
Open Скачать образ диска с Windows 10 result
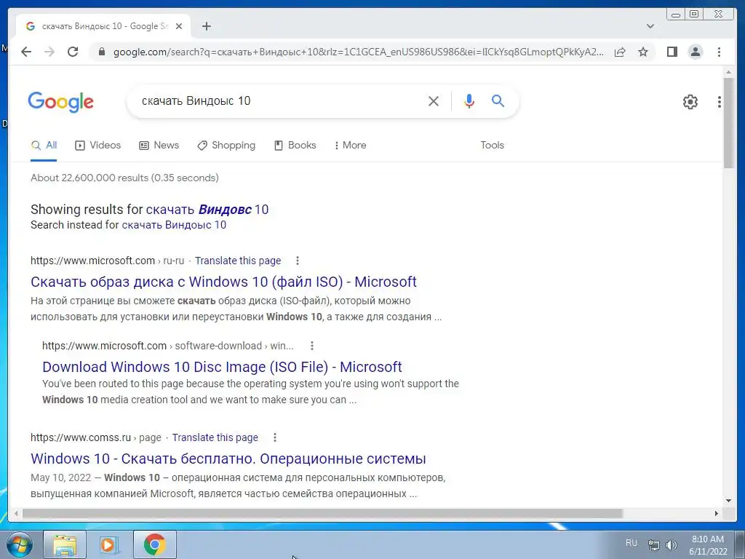pyautogui.click(x=223, y=282)
